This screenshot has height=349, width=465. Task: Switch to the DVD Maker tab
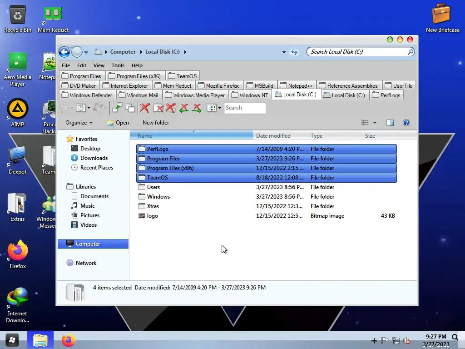tap(79, 85)
